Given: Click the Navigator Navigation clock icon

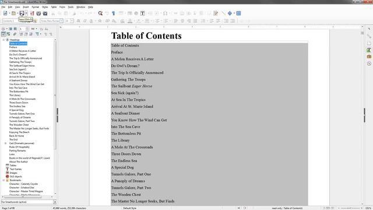Looking at the screenshot, I should coord(3,29).
